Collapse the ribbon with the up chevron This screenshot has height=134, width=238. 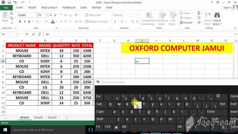coord(235,28)
